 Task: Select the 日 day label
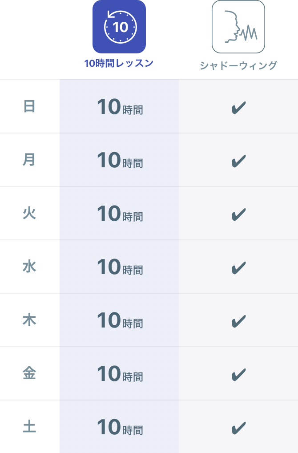(x=29, y=106)
